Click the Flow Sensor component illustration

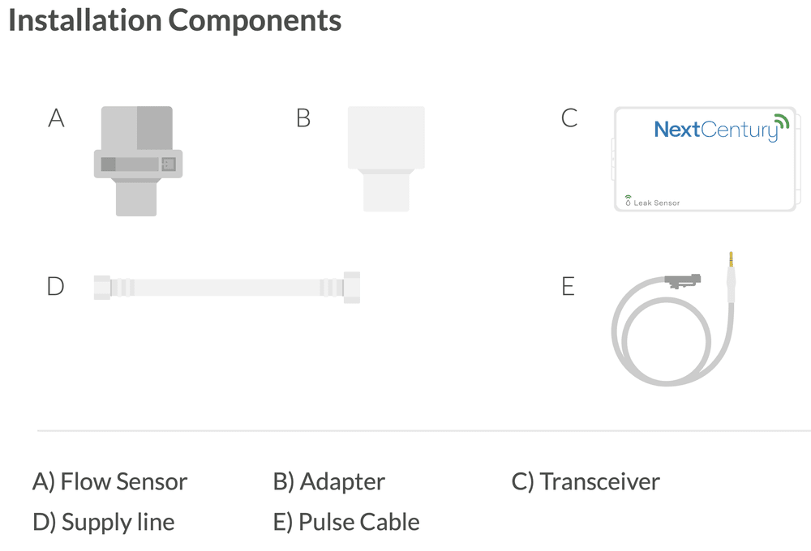pyautogui.click(x=138, y=161)
